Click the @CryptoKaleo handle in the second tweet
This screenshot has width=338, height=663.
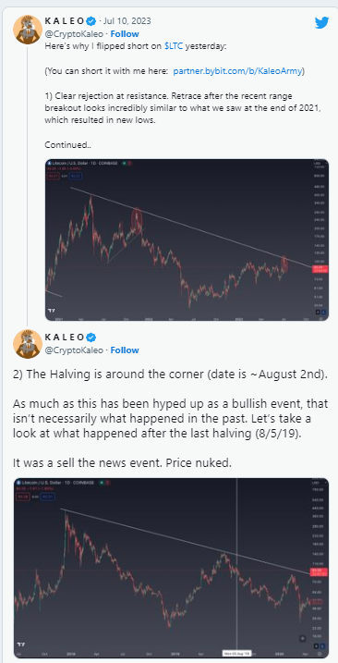tap(74, 350)
